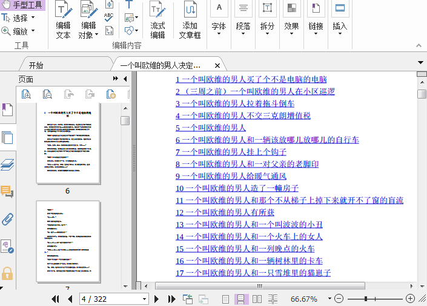Click the 添加文章框 add article box tool

(190, 20)
